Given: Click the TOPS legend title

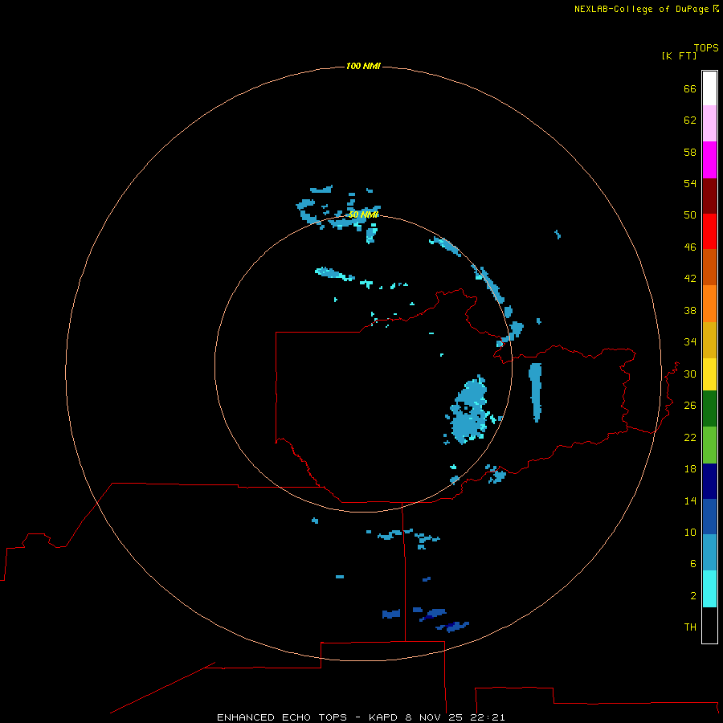Looking at the screenshot, I should [x=706, y=47].
